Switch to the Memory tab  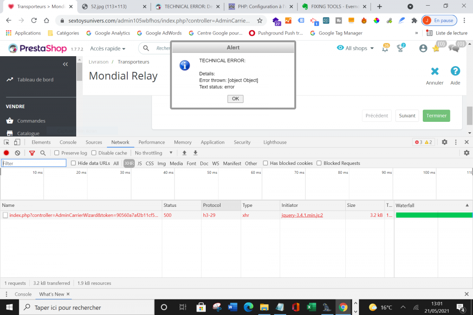point(183,142)
